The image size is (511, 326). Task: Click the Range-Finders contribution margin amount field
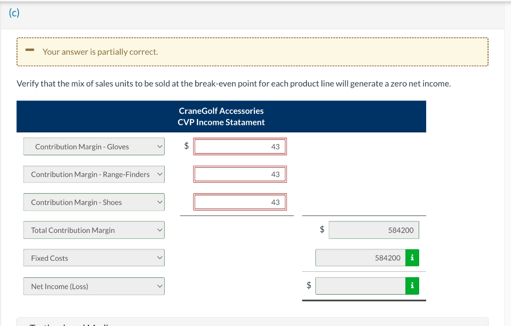point(240,175)
